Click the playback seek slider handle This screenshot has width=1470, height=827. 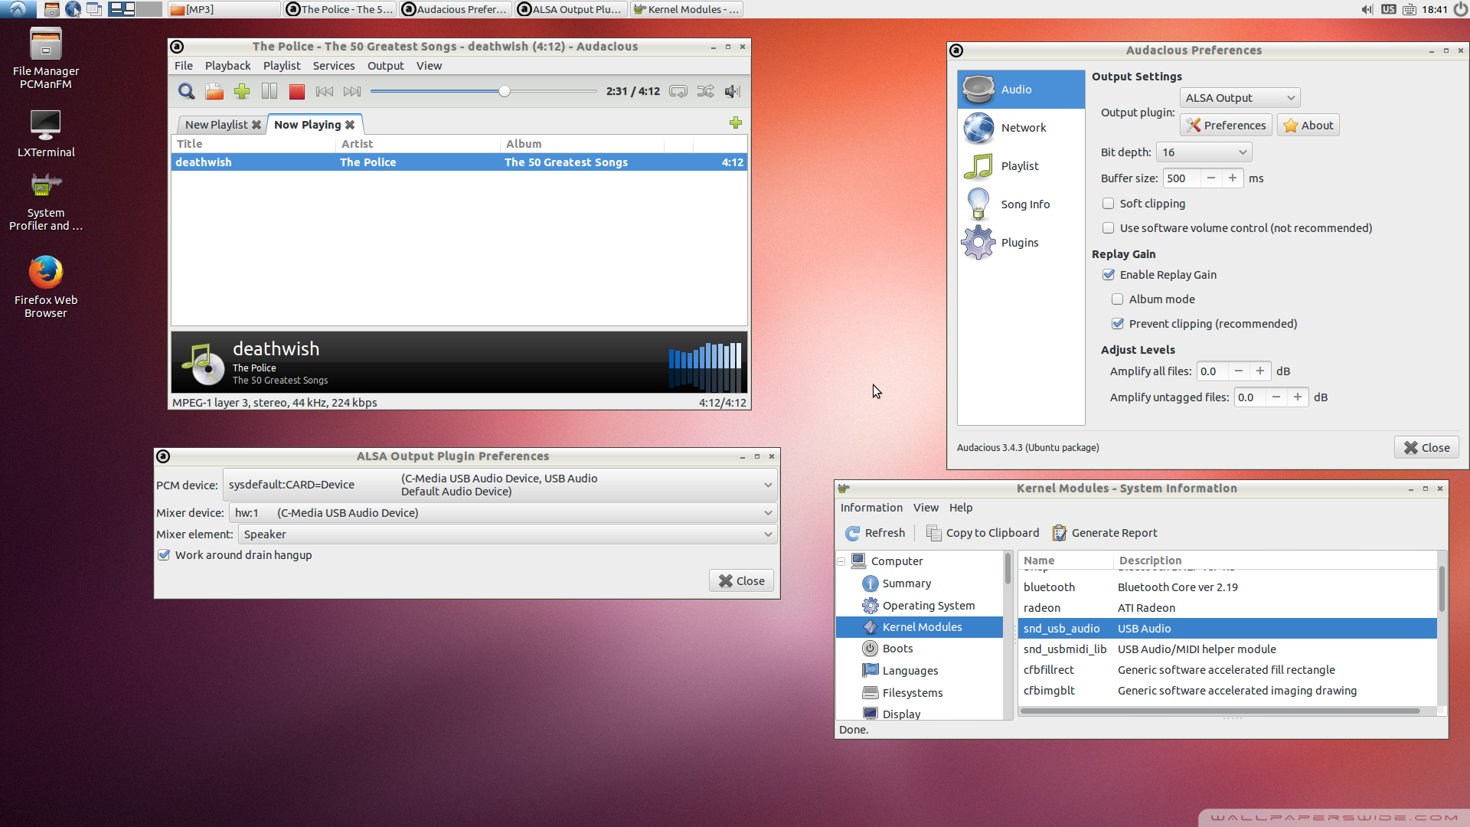click(505, 92)
